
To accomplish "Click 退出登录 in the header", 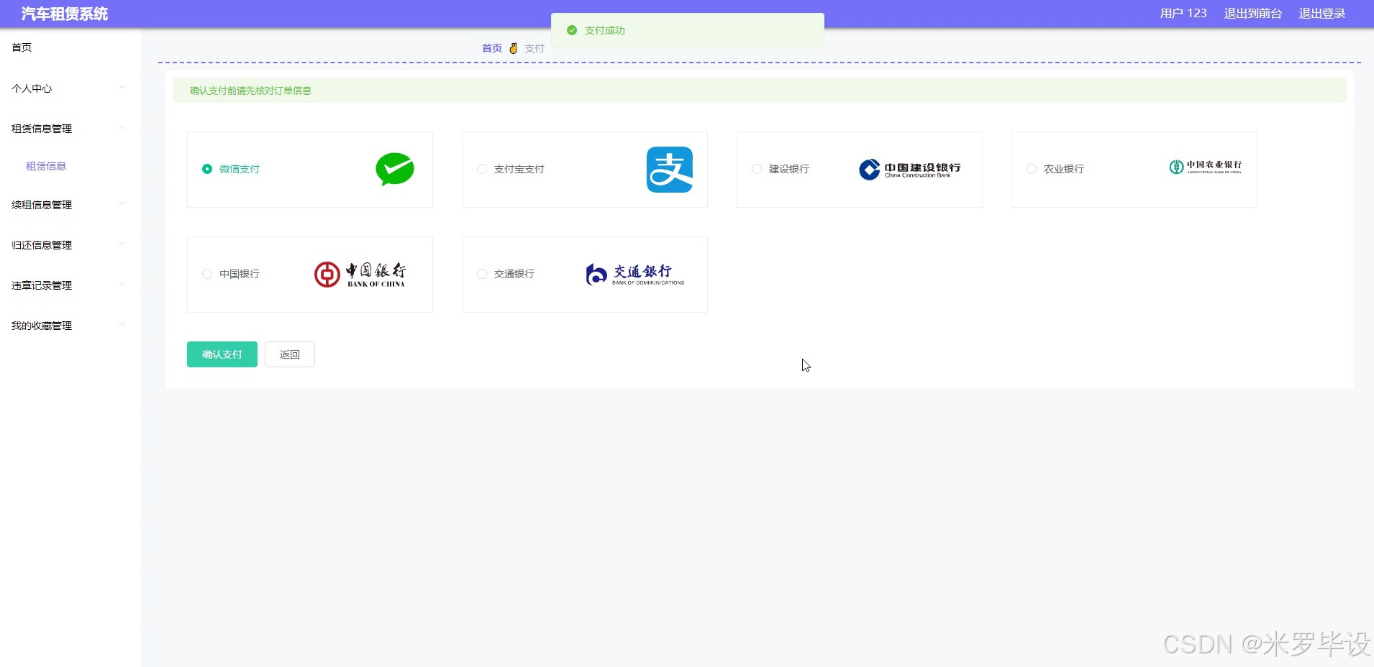I will click(1322, 14).
